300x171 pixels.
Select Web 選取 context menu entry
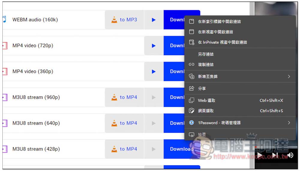[x=240, y=100]
